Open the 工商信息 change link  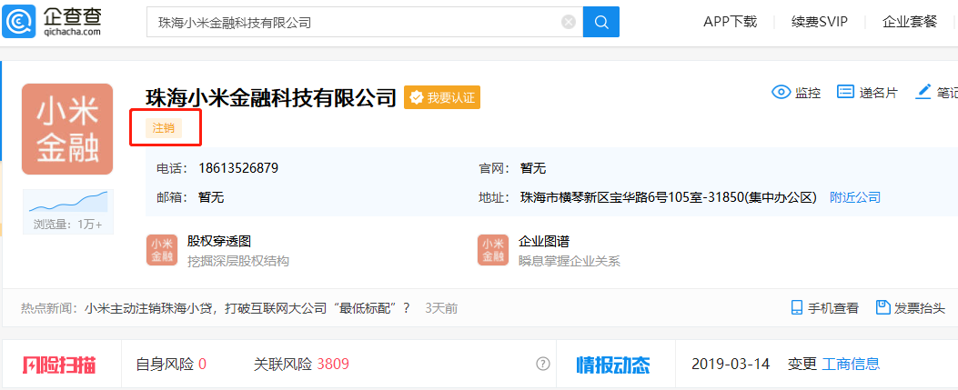click(x=851, y=365)
